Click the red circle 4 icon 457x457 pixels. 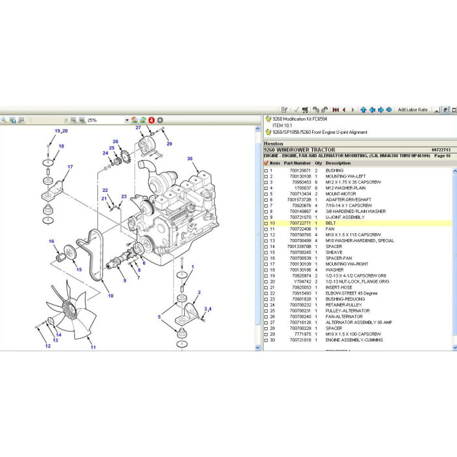tap(151, 120)
